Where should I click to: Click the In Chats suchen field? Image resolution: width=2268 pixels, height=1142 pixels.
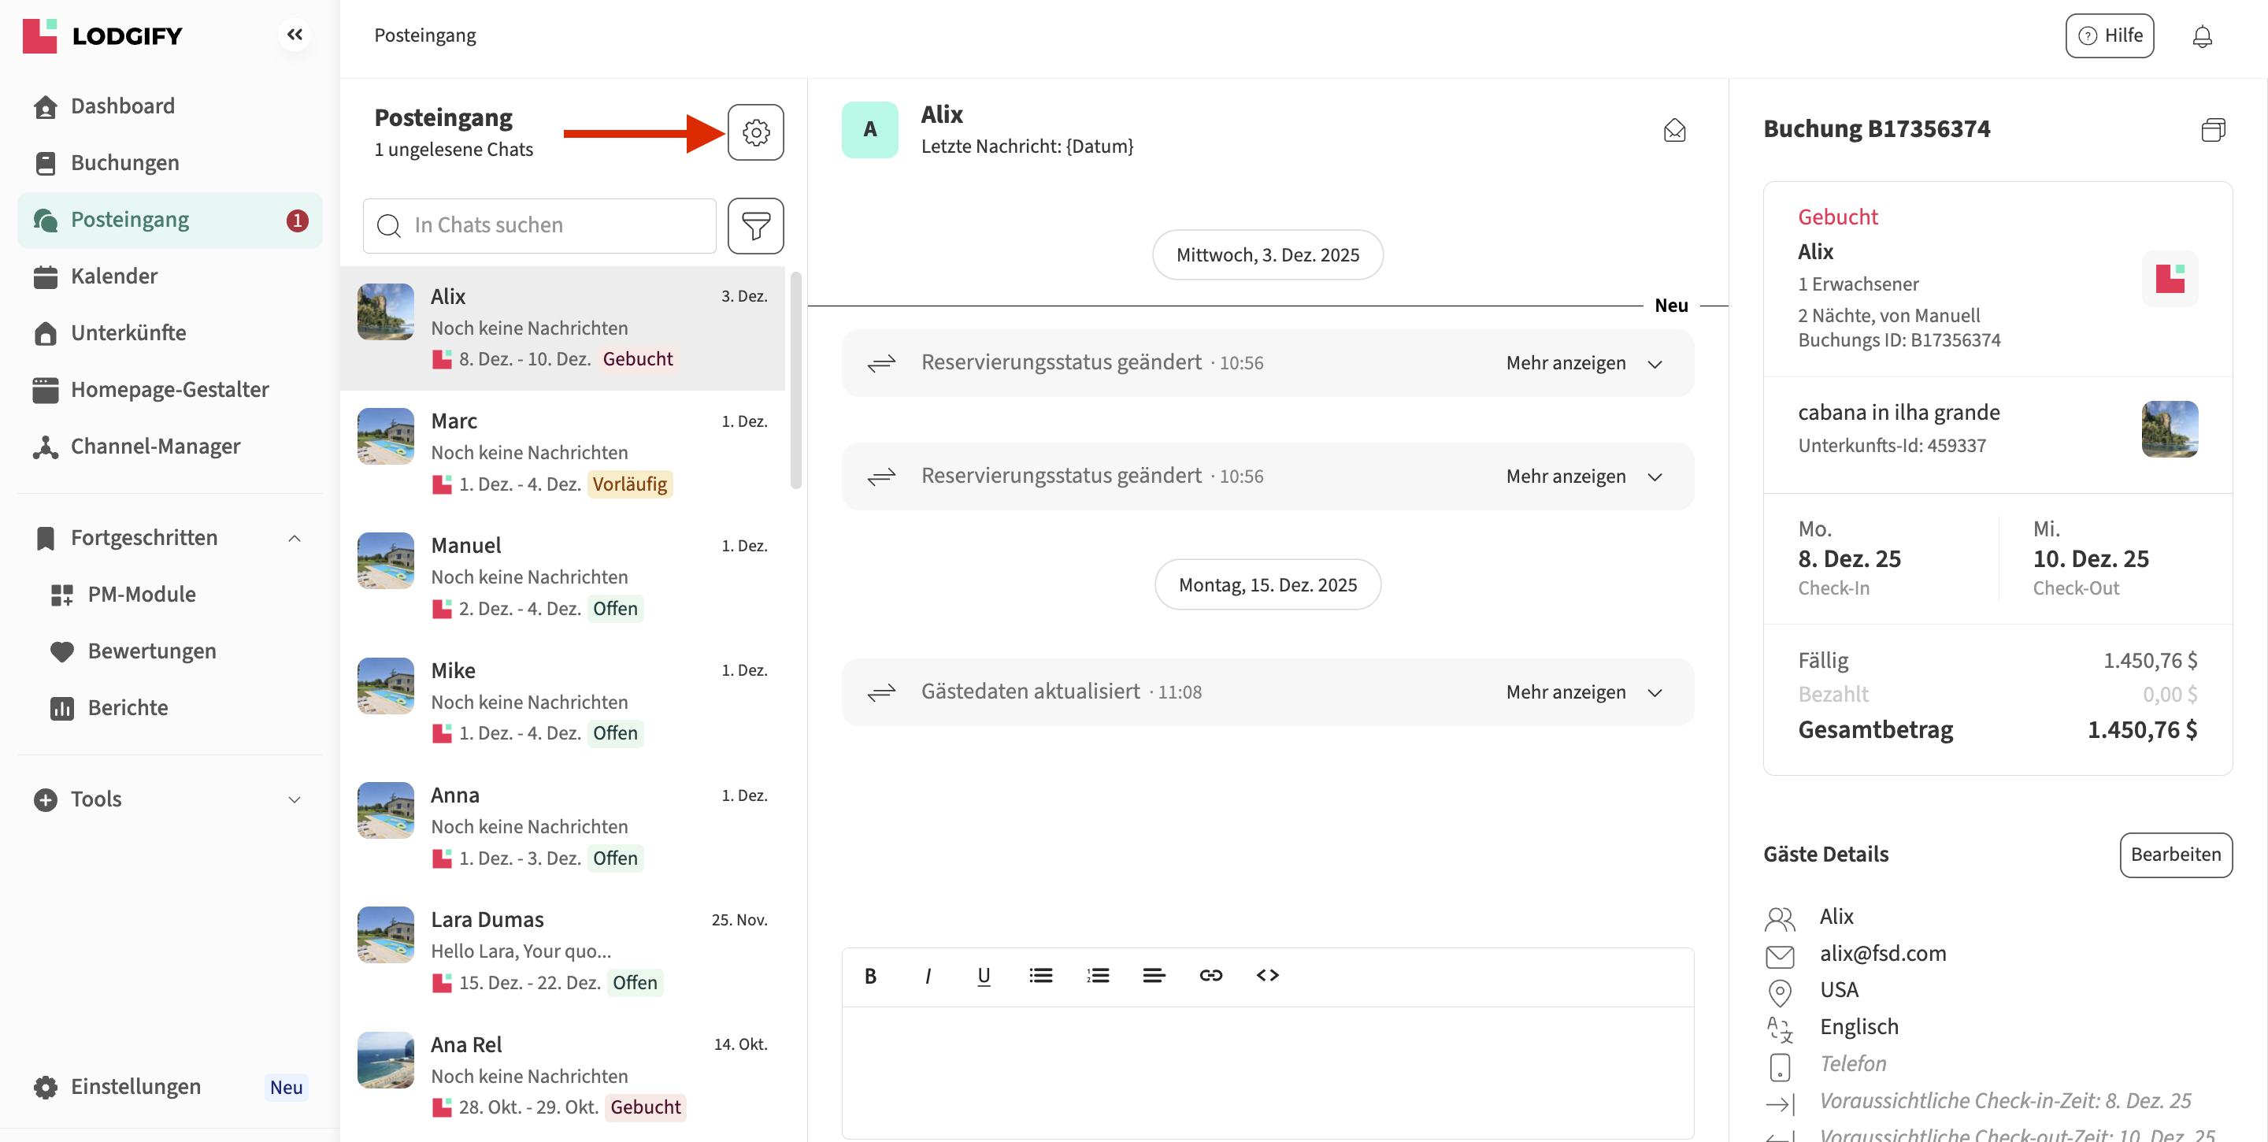[539, 225]
